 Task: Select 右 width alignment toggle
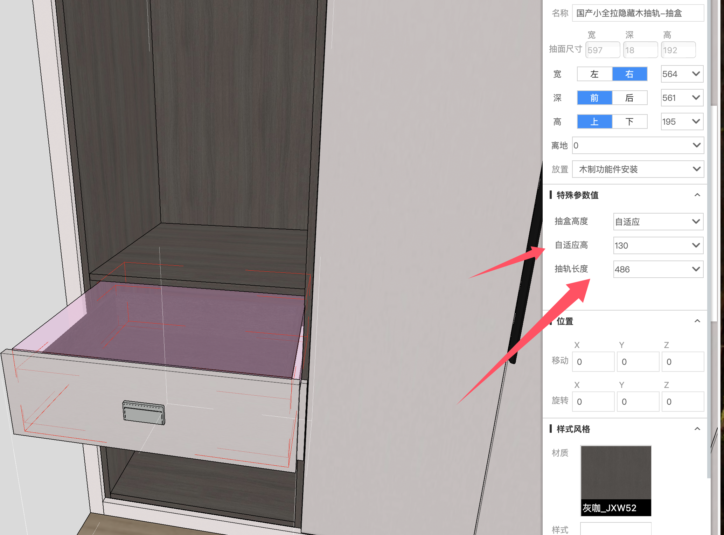click(x=629, y=74)
